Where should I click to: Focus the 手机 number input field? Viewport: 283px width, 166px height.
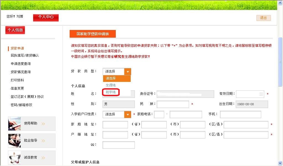(240, 114)
